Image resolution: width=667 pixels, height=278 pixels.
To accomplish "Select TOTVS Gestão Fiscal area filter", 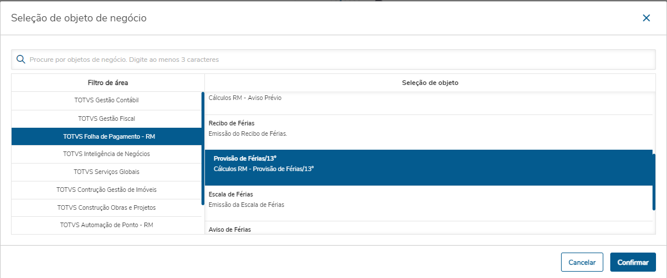I will click(107, 118).
